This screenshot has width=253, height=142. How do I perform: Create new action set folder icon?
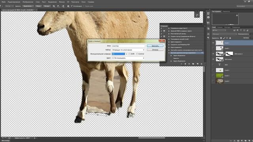click(x=193, y=64)
